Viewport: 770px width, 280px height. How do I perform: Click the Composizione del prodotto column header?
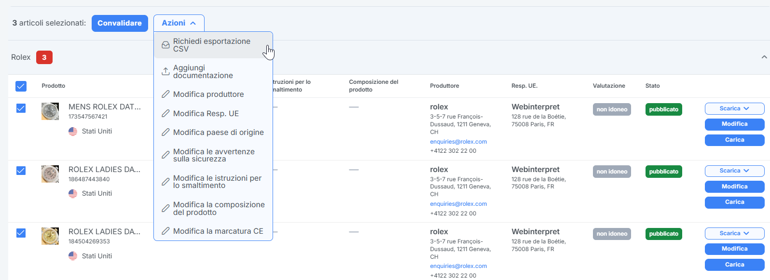click(374, 86)
